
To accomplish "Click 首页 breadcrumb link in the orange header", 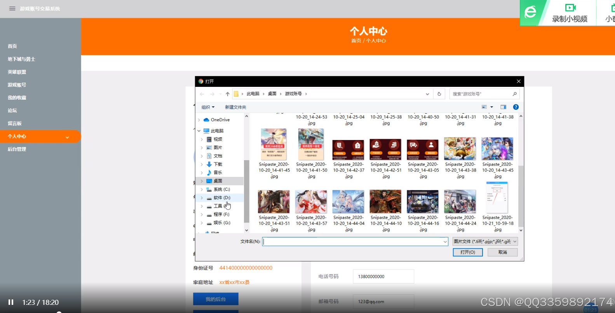I will pos(356,41).
